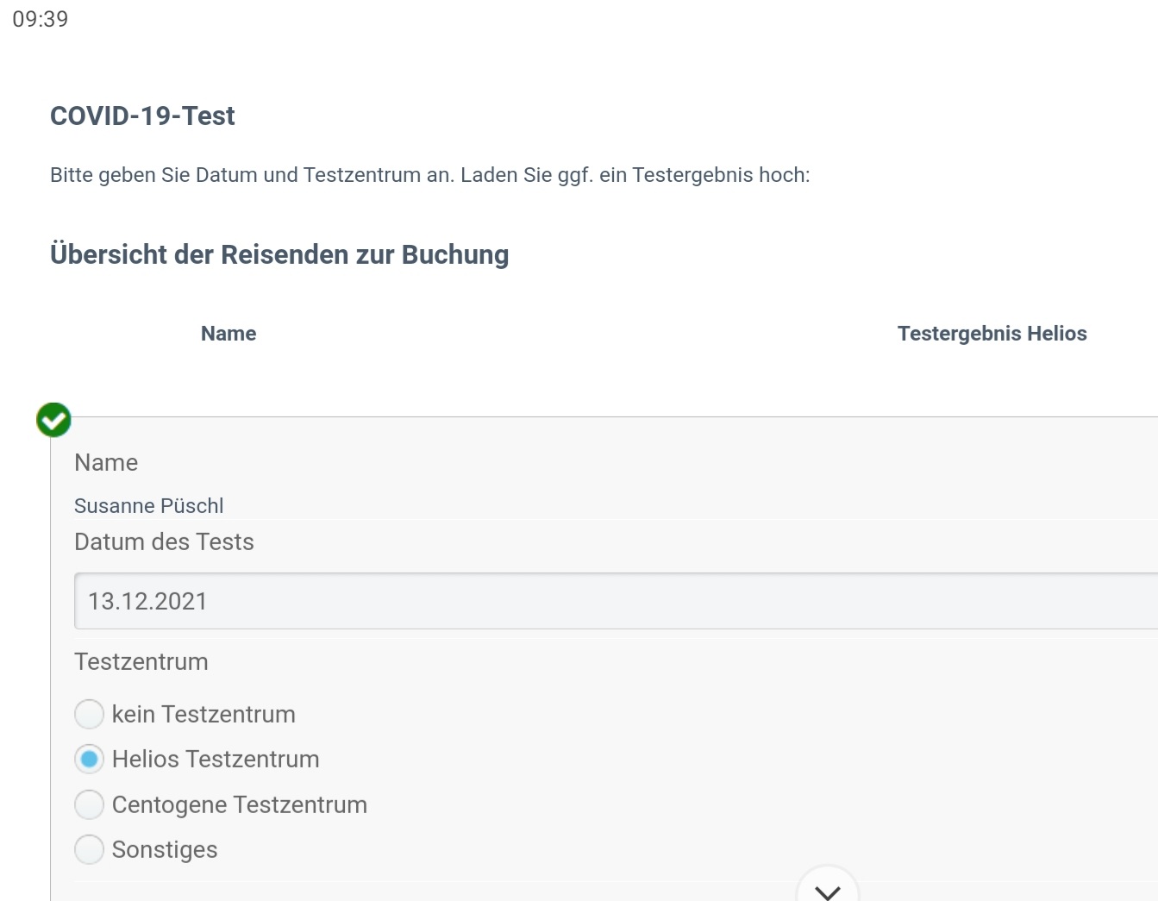The image size is (1158, 901).
Task: Click the traveler name Susanne Püschl
Action: click(x=148, y=506)
